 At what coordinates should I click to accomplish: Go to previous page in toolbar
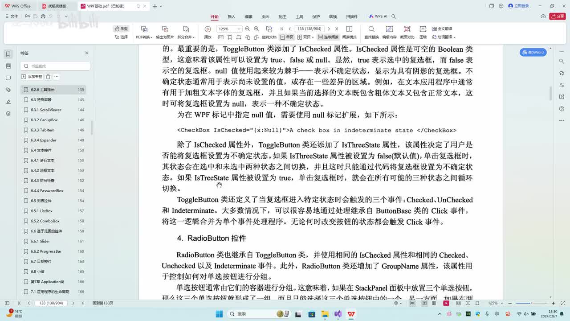[289, 29]
